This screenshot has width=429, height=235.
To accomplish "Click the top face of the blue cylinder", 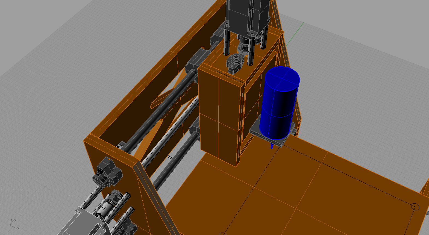I will click(283, 79).
